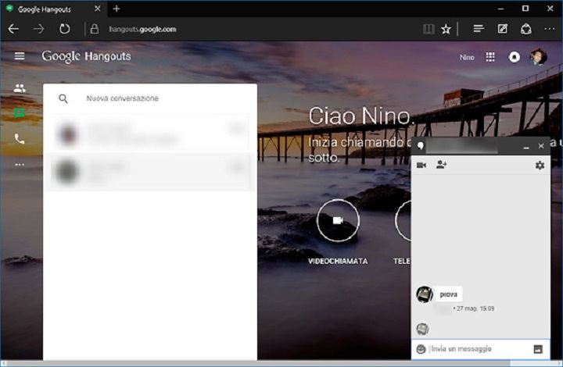This screenshot has width=563, height=367.
Task: Click the address bar hangouts.google.com
Action: 142,30
